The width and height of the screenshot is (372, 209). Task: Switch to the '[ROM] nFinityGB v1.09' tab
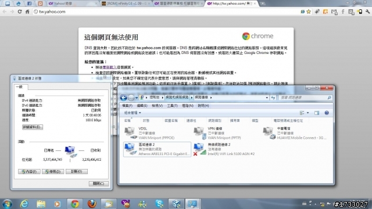[x=126, y=3]
